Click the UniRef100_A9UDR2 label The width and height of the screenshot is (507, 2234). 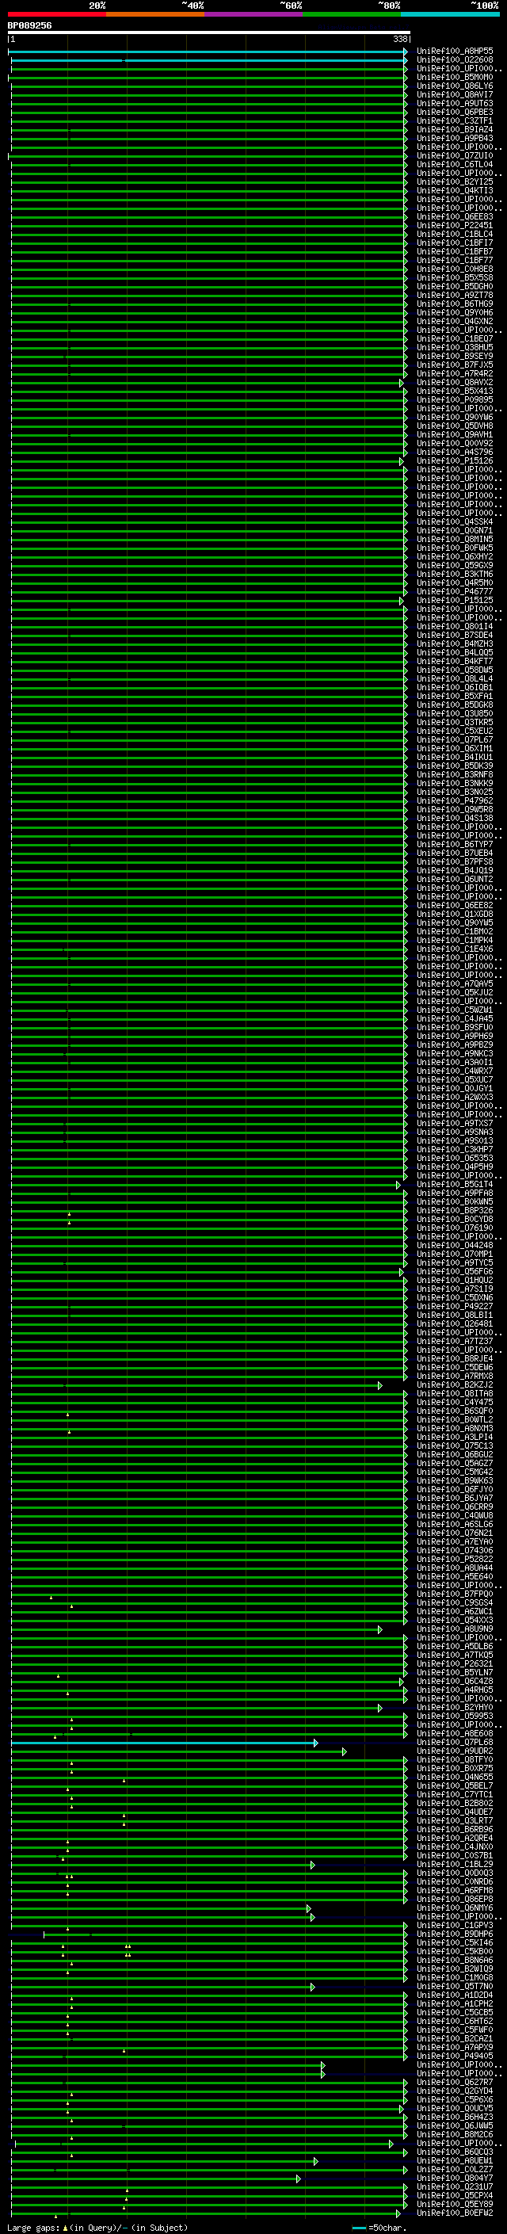pos(455,1751)
